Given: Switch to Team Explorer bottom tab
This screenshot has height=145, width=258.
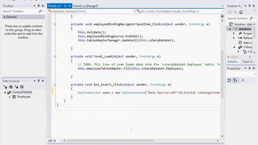Looking at the screenshot, I should click(248, 62).
